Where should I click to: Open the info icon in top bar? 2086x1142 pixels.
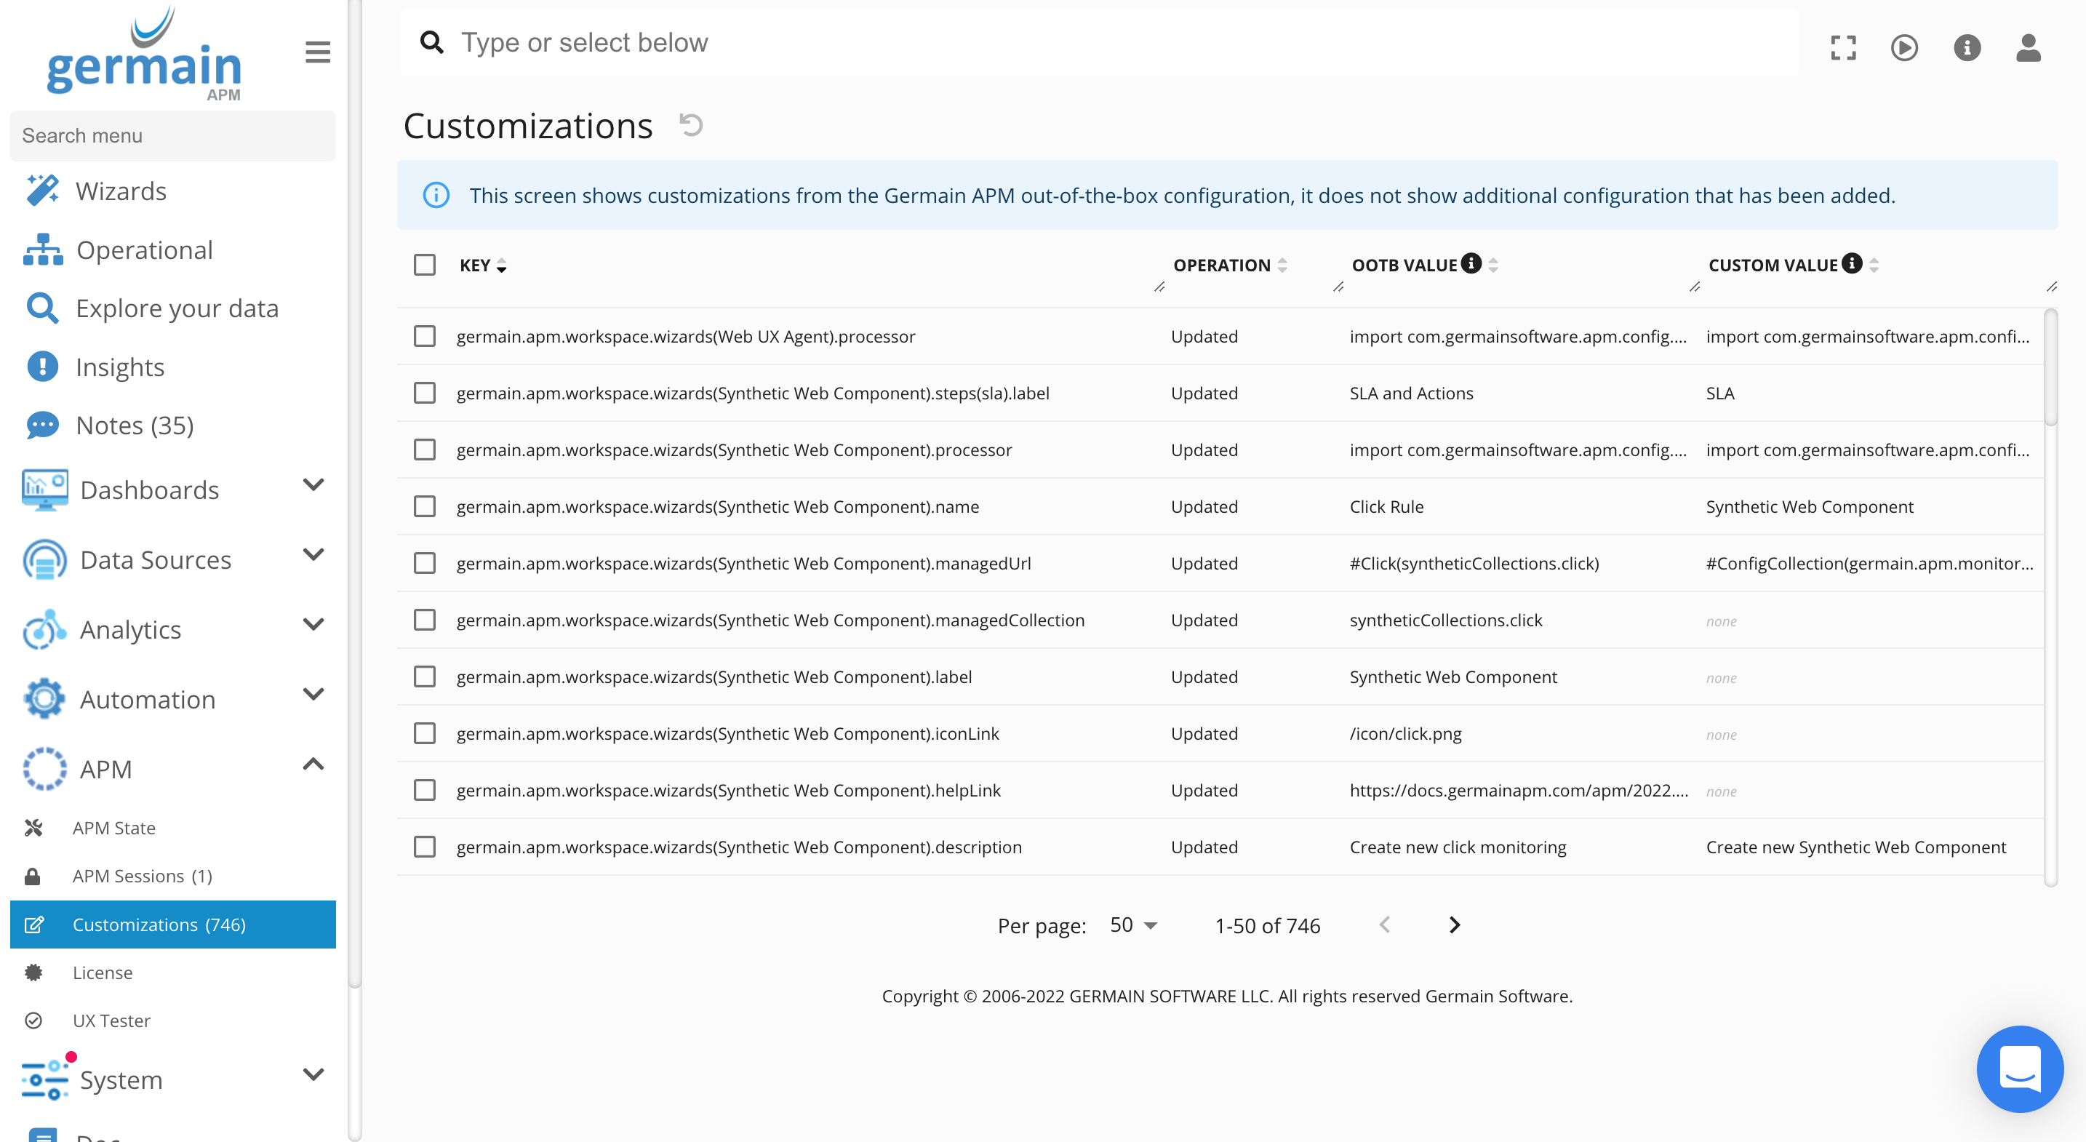[1966, 47]
